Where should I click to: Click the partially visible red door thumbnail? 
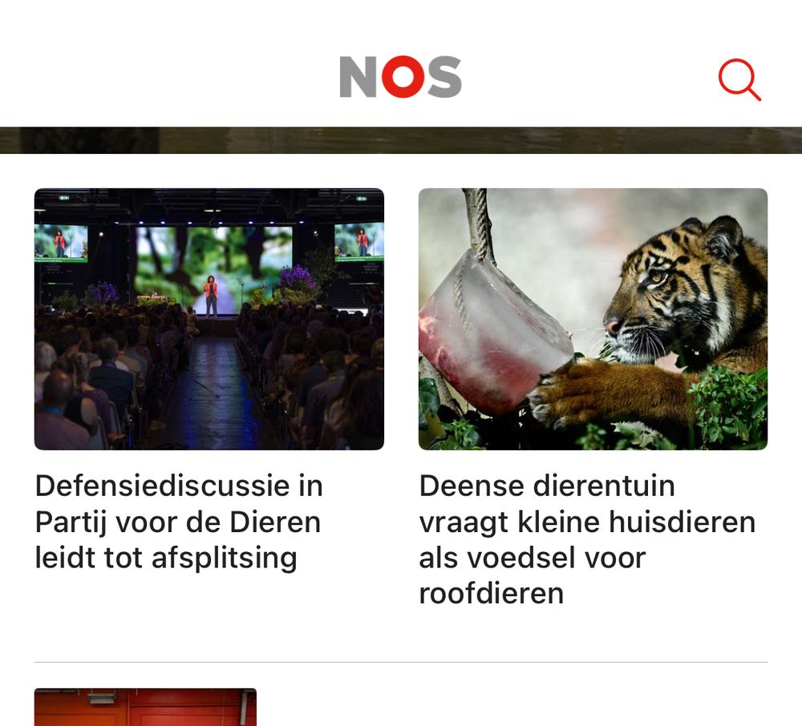click(145, 707)
